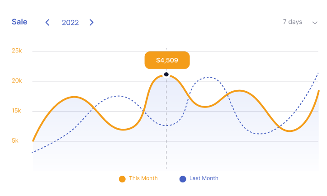Go to previous year with left chevron

tap(47, 23)
